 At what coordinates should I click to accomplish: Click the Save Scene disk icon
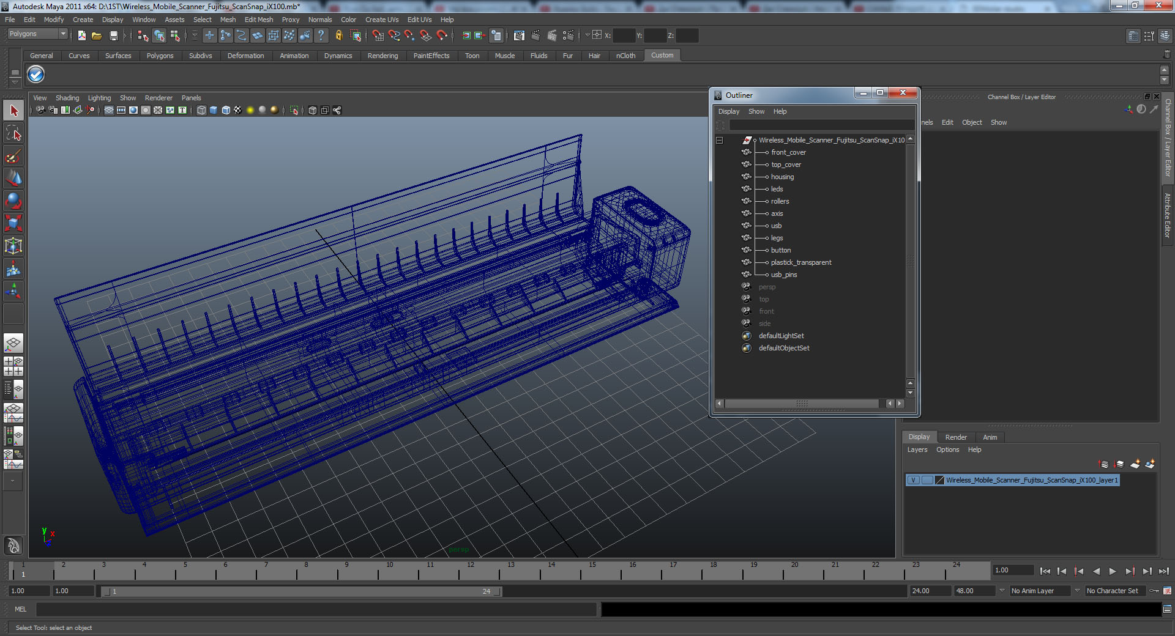(113, 36)
